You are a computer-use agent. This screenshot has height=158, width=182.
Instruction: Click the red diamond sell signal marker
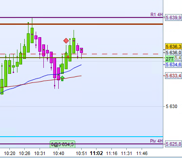66,41
